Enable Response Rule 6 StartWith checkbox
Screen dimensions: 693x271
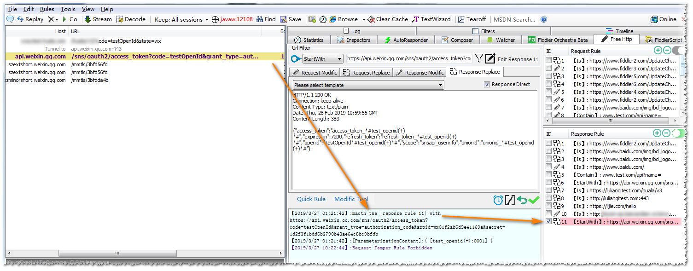[x=548, y=182]
